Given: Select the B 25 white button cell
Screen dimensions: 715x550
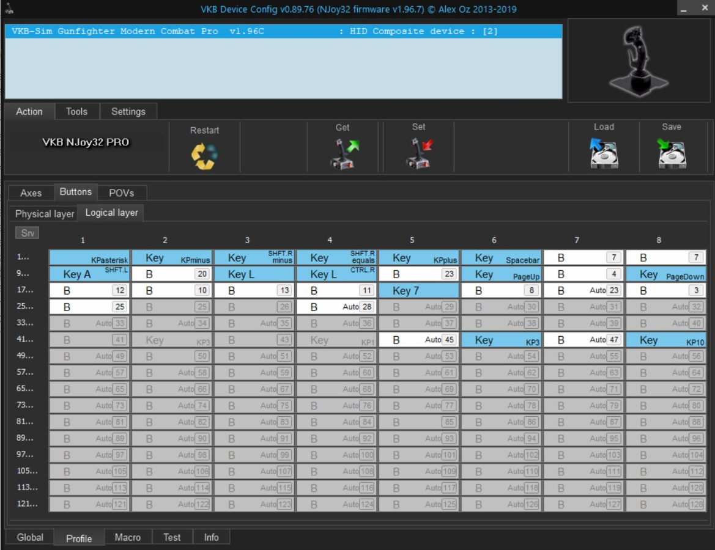Looking at the screenshot, I should pos(89,307).
